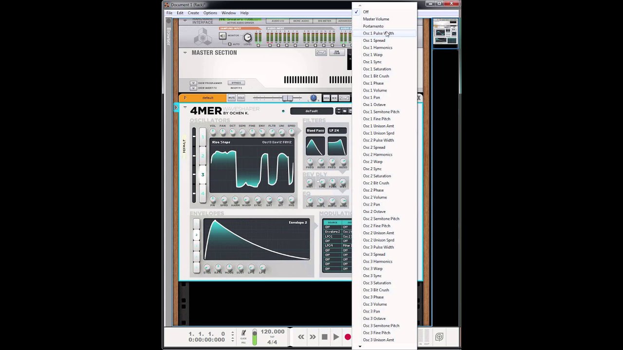Viewport: 623px width, 350px height.
Task: Expand Show Programmer in Master Section
Action: (x=193, y=83)
